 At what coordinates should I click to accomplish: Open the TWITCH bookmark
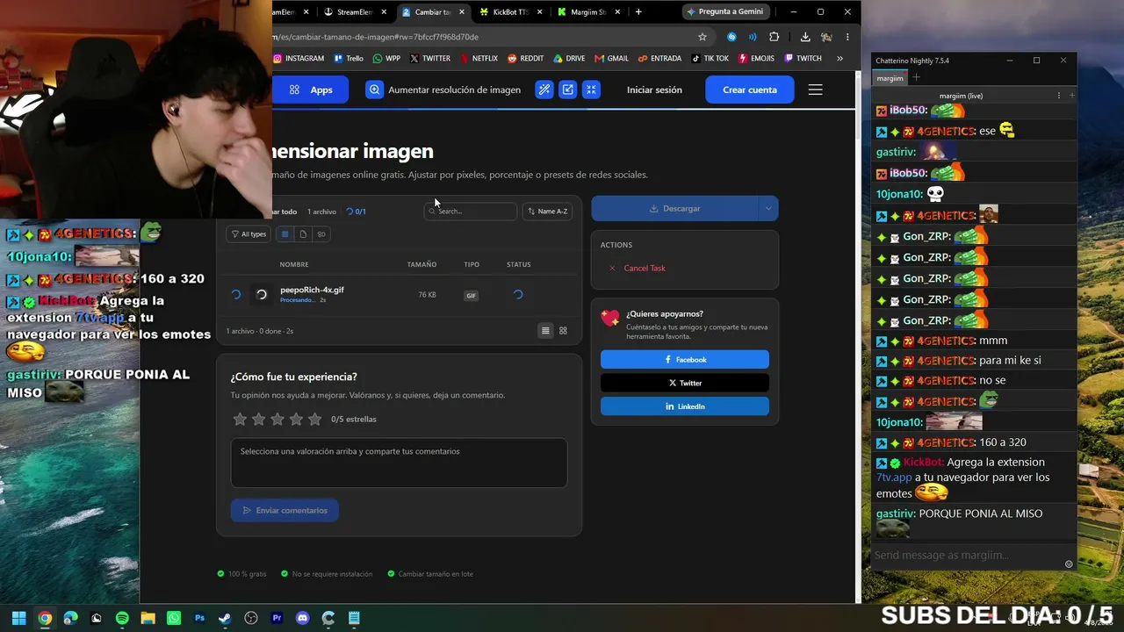(x=803, y=59)
